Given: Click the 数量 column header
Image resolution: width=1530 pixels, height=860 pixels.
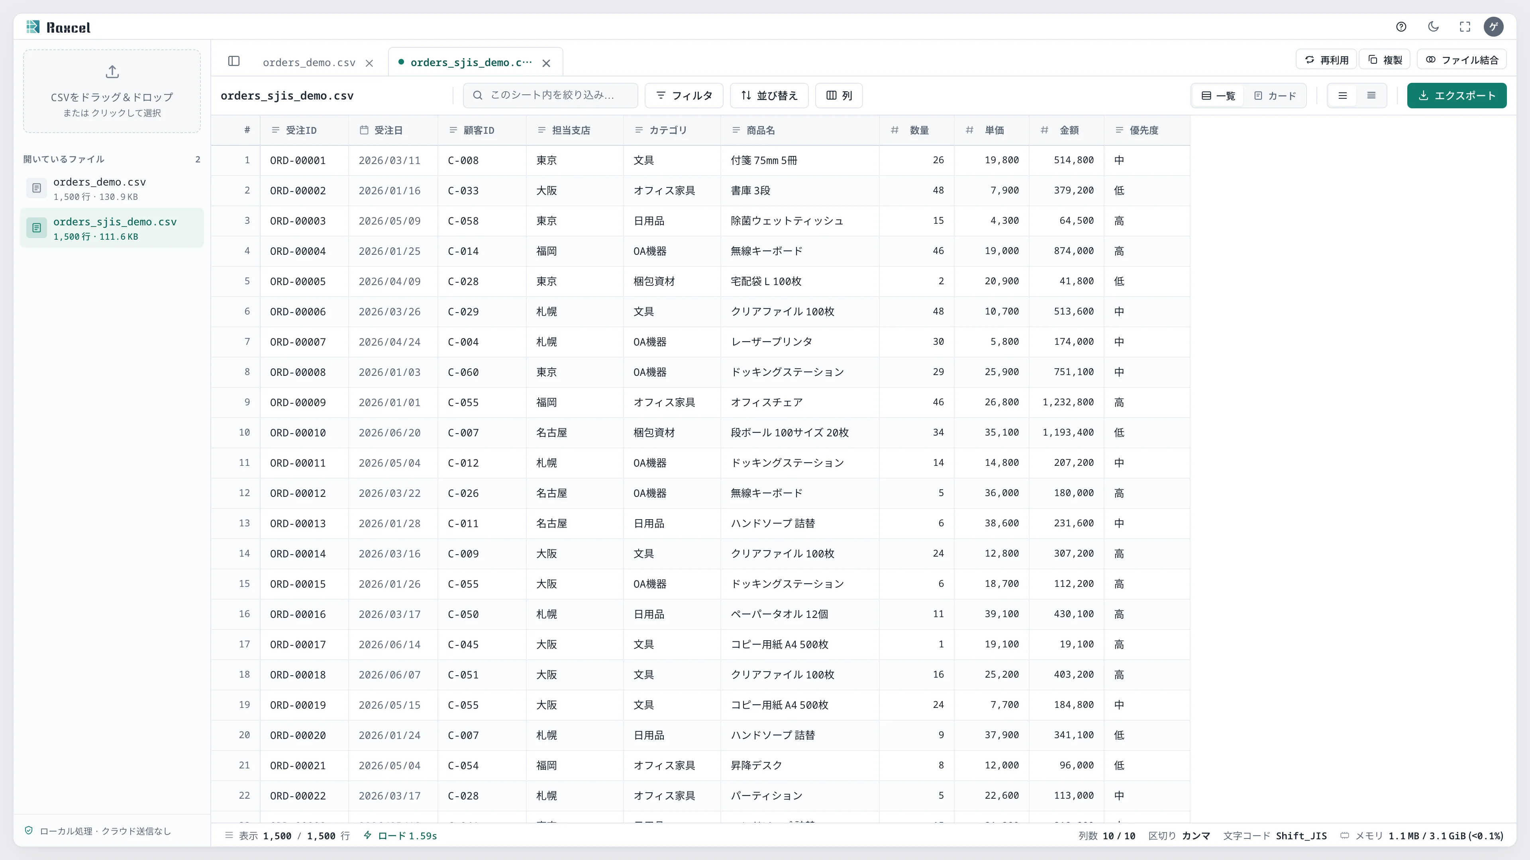Looking at the screenshot, I should [917, 130].
